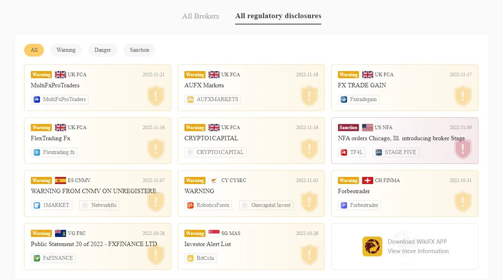Viewport: 503px width, 280px height.
Task: Select the All regulatory disclosures tab
Action: (x=278, y=16)
